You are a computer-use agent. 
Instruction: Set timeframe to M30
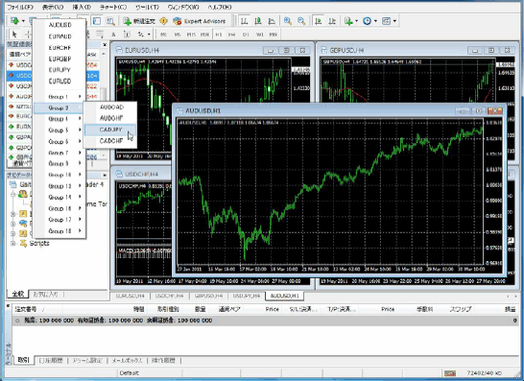pos(204,35)
